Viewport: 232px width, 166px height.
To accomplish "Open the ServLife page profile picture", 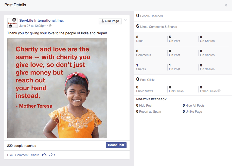I will click(x=12, y=23).
